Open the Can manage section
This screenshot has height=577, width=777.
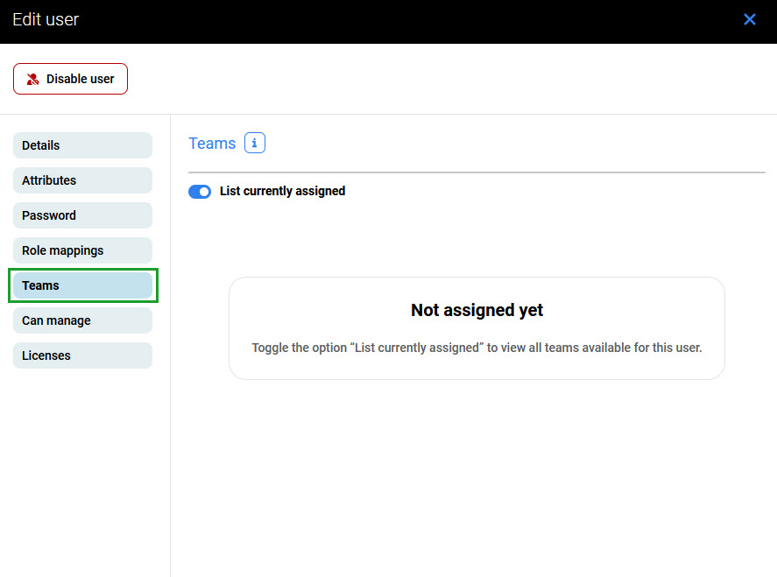point(82,320)
